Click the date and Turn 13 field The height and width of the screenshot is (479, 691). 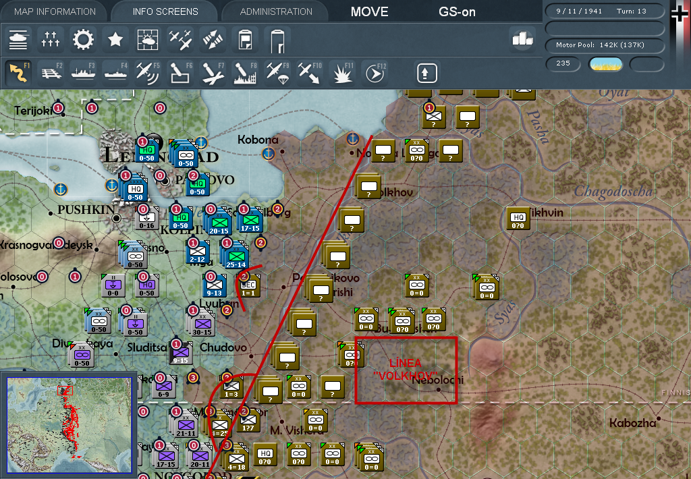coord(605,11)
